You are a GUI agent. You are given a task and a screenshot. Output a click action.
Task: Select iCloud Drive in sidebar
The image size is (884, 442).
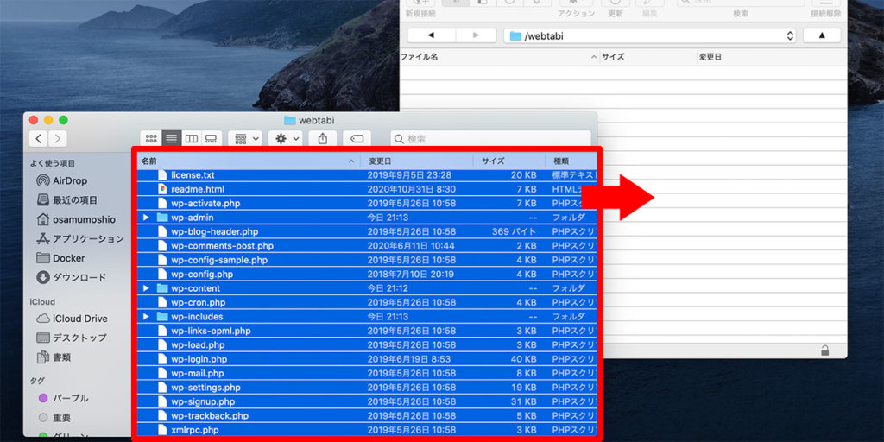[79, 319]
